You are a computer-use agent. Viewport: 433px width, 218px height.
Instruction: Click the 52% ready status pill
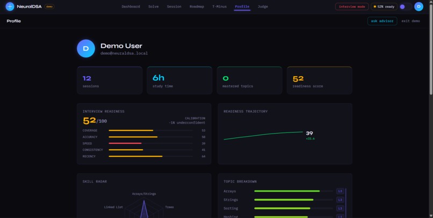(384, 6)
